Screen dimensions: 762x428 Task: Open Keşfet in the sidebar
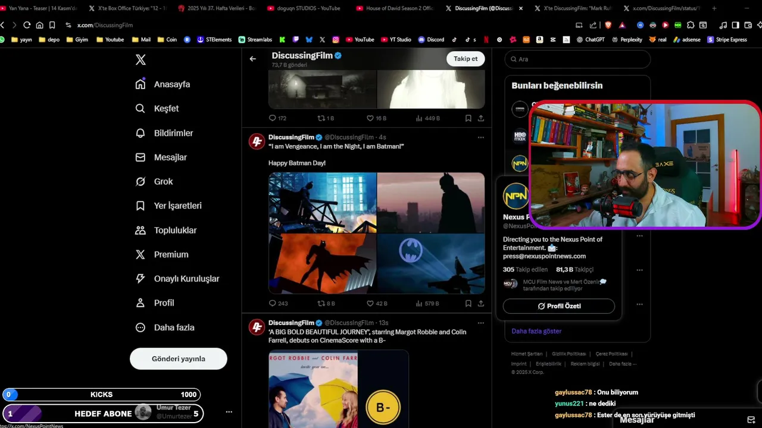[x=157, y=108]
